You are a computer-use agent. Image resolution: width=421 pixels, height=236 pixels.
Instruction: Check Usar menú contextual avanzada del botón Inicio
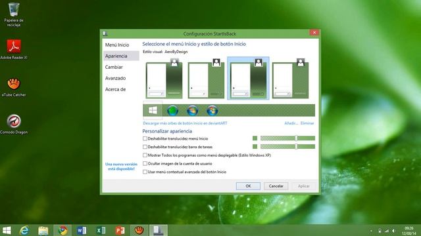(x=145, y=172)
